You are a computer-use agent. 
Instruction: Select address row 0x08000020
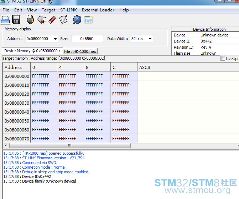(x=17, y=94)
